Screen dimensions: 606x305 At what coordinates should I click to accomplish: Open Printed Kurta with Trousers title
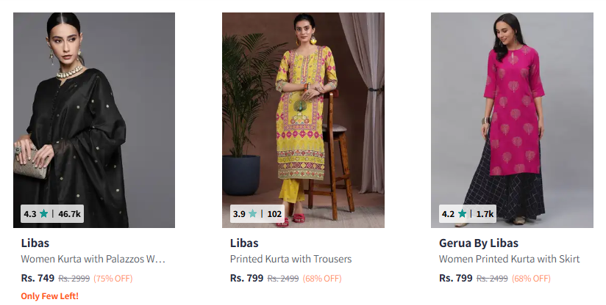[290, 259]
